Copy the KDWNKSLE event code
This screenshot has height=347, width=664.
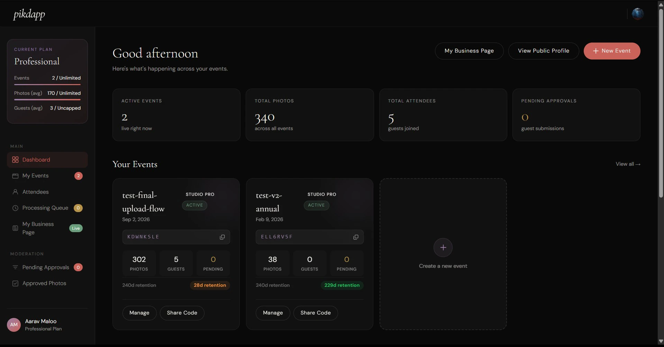(x=222, y=237)
